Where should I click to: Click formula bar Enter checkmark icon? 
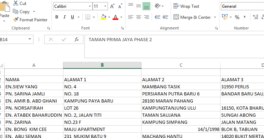(64, 40)
